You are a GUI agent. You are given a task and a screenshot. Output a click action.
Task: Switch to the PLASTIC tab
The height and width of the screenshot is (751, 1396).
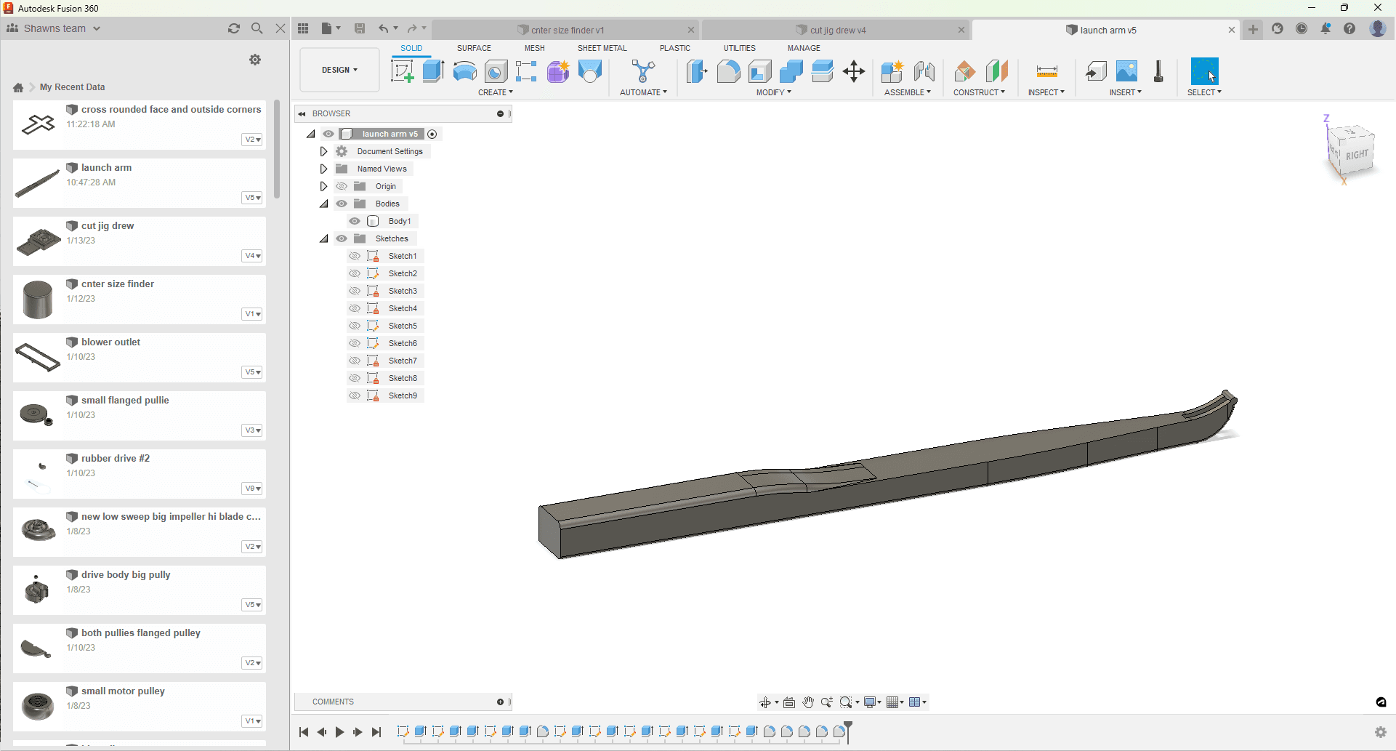pos(675,48)
